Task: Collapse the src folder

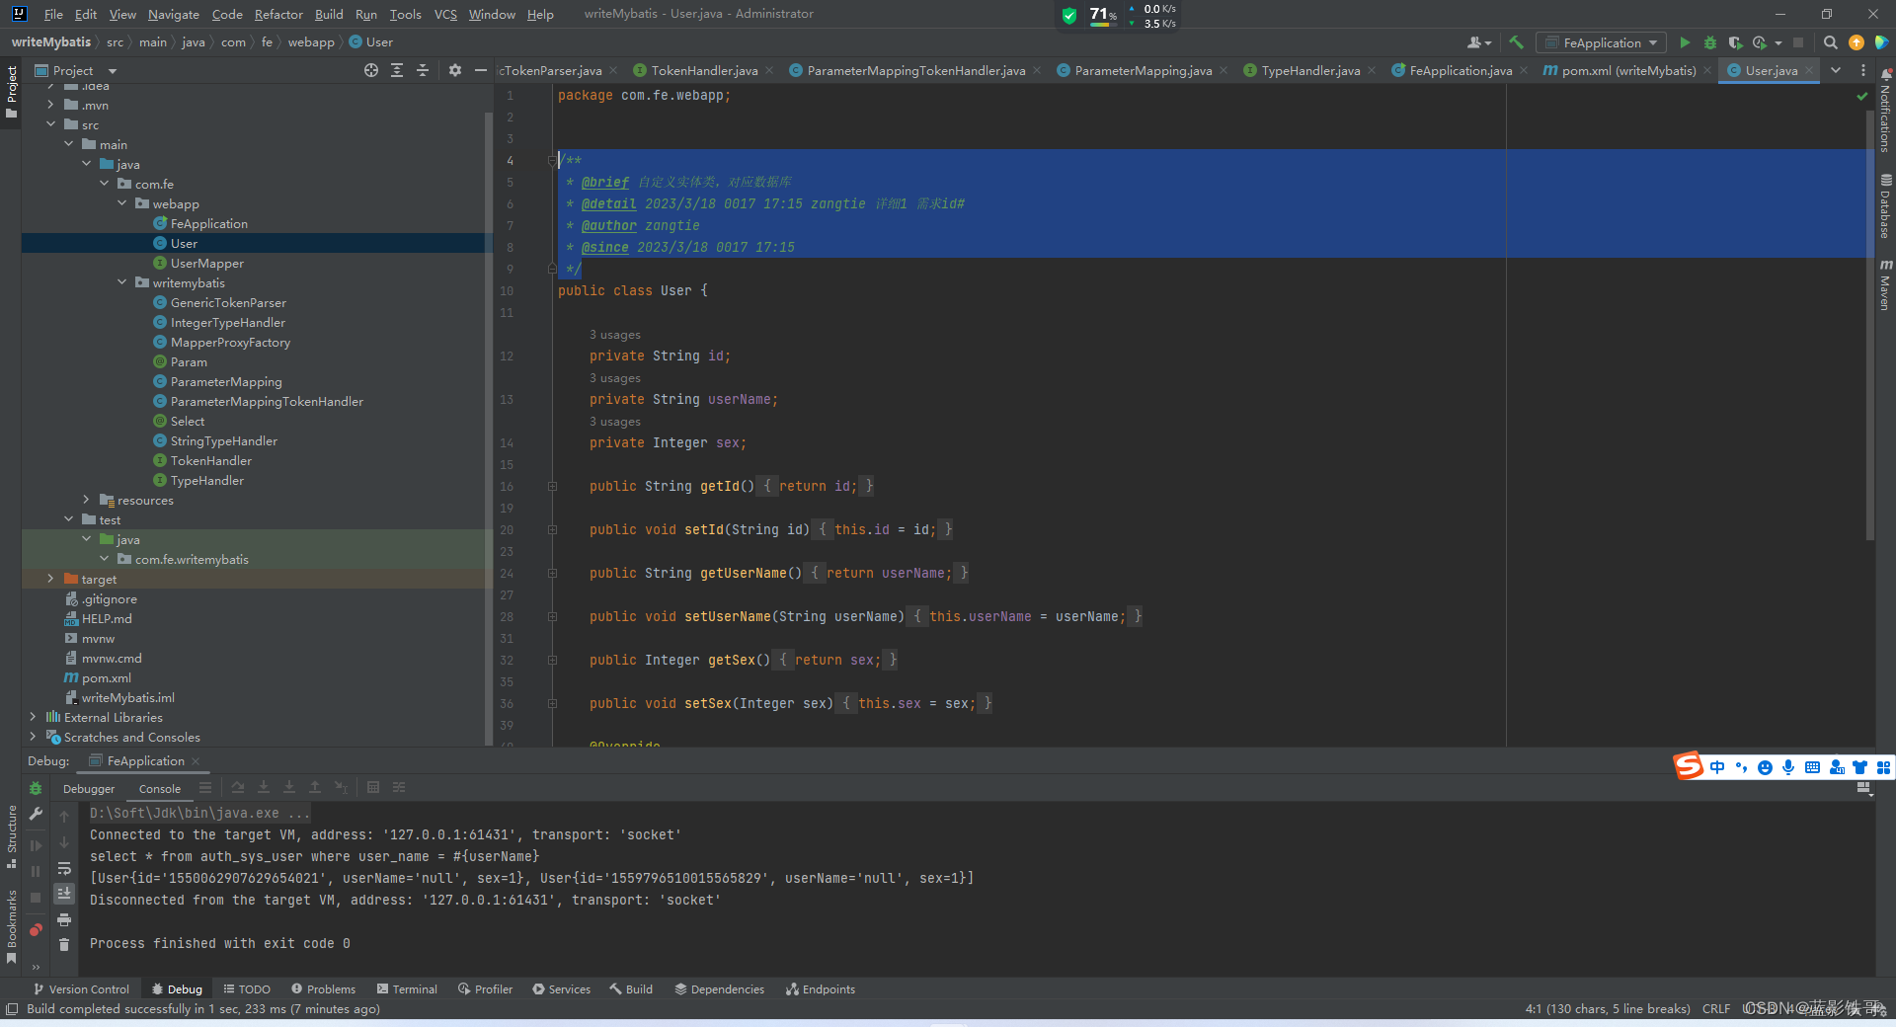Action: pyautogui.click(x=51, y=124)
